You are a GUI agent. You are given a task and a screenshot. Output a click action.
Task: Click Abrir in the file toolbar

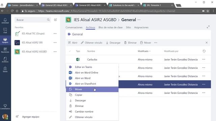click(x=73, y=43)
